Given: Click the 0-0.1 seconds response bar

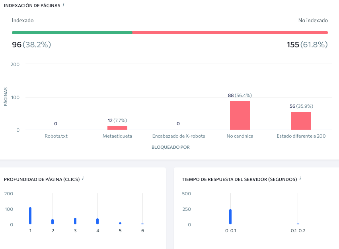Looking at the screenshot, I should pyautogui.click(x=230, y=217).
